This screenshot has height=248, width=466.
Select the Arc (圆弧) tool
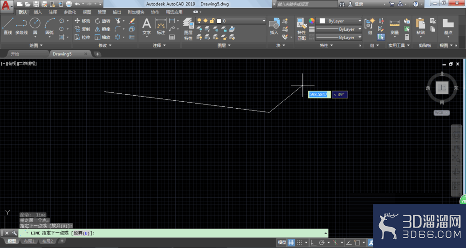click(x=50, y=26)
